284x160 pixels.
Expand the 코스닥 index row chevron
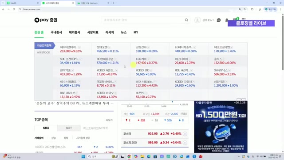pyautogui.click(x=185, y=134)
